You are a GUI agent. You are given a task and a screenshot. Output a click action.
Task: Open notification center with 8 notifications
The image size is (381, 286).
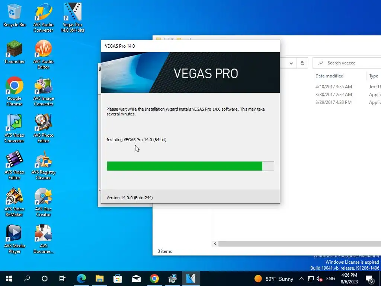click(369, 279)
